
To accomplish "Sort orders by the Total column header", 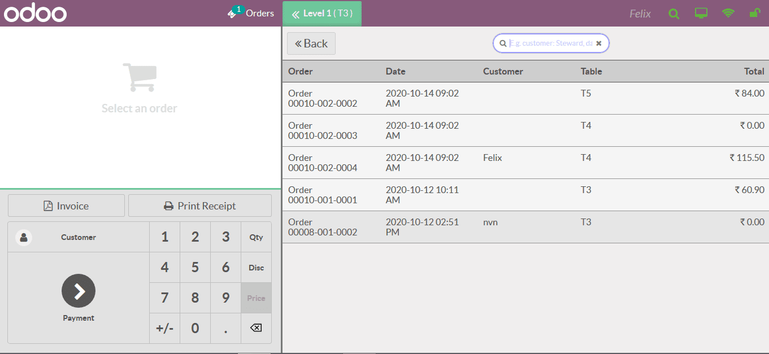I will 754,71.
